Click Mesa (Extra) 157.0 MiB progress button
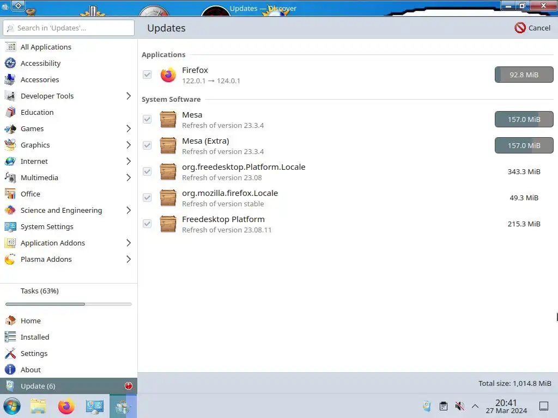 click(524, 145)
